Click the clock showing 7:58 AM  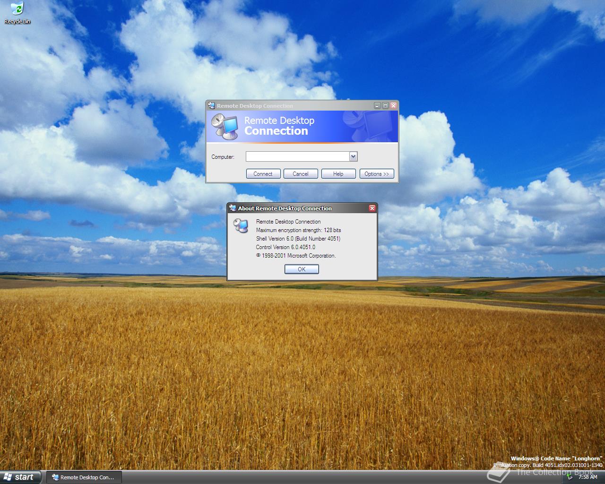(588, 477)
